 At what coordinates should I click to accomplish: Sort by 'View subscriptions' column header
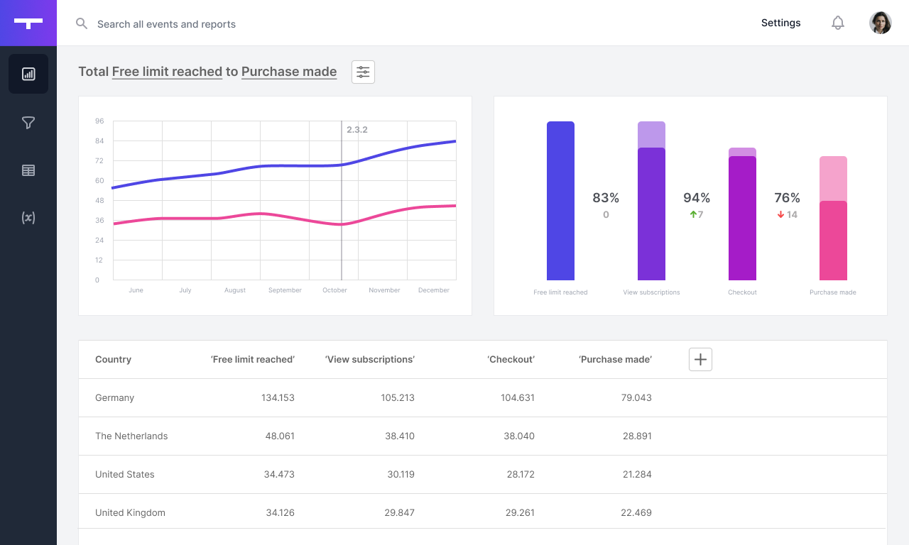coord(370,360)
